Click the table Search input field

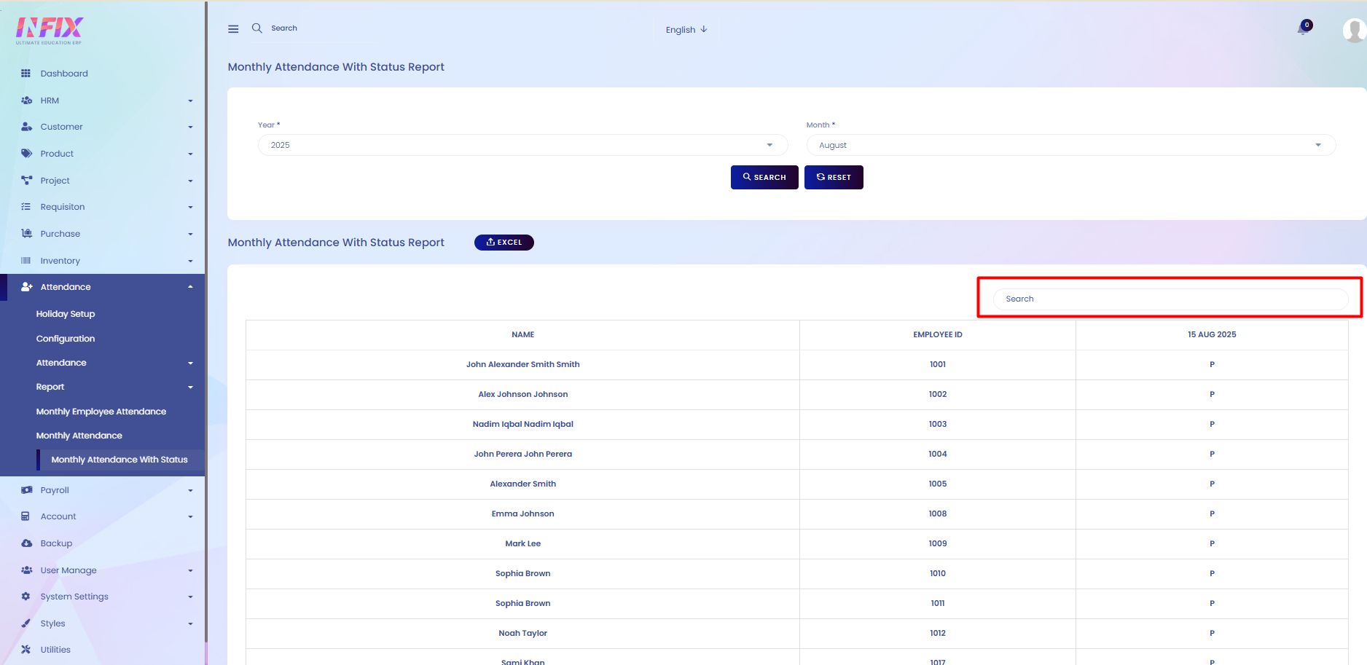[1170, 299]
